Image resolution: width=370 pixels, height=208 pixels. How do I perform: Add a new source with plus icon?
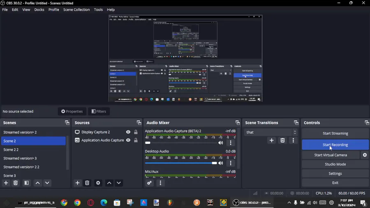click(77, 183)
